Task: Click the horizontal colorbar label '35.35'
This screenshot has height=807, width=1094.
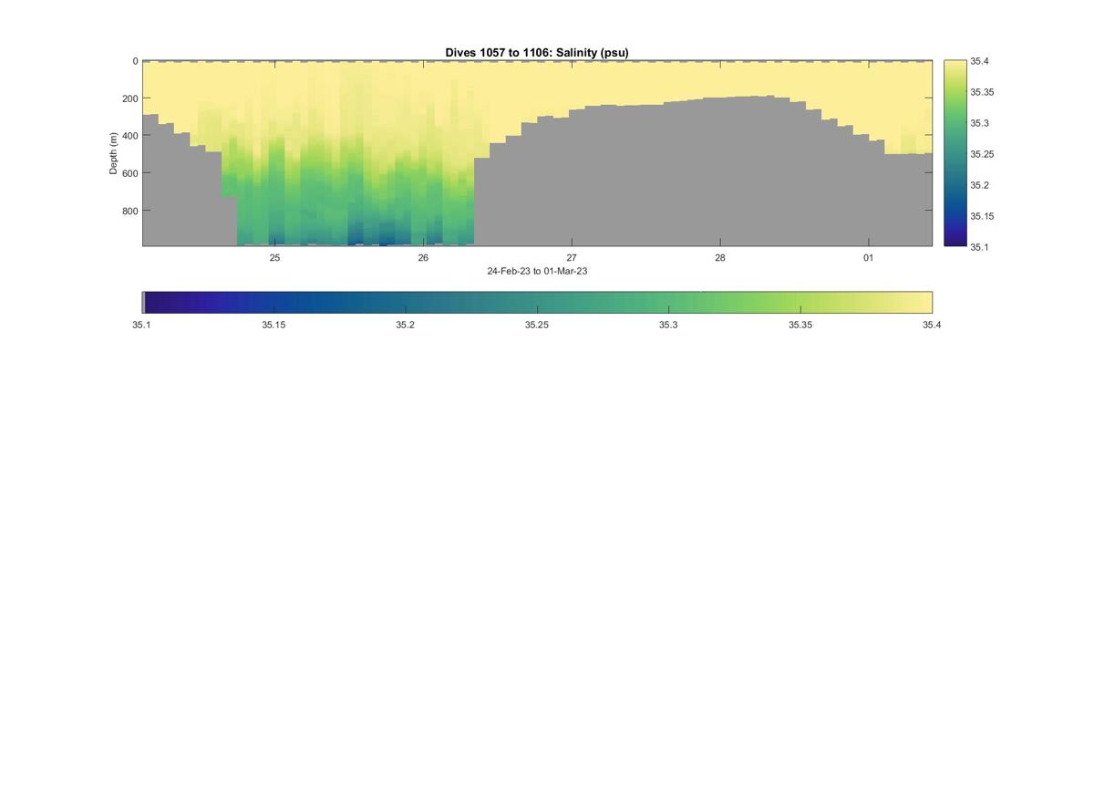Action: click(800, 325)
